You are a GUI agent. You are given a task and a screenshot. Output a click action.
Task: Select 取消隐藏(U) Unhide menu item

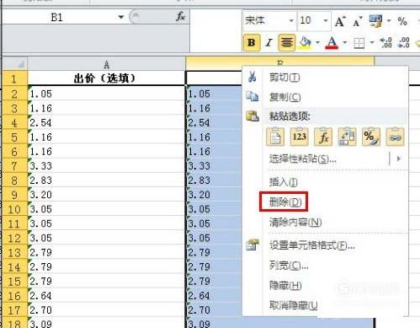294,305
